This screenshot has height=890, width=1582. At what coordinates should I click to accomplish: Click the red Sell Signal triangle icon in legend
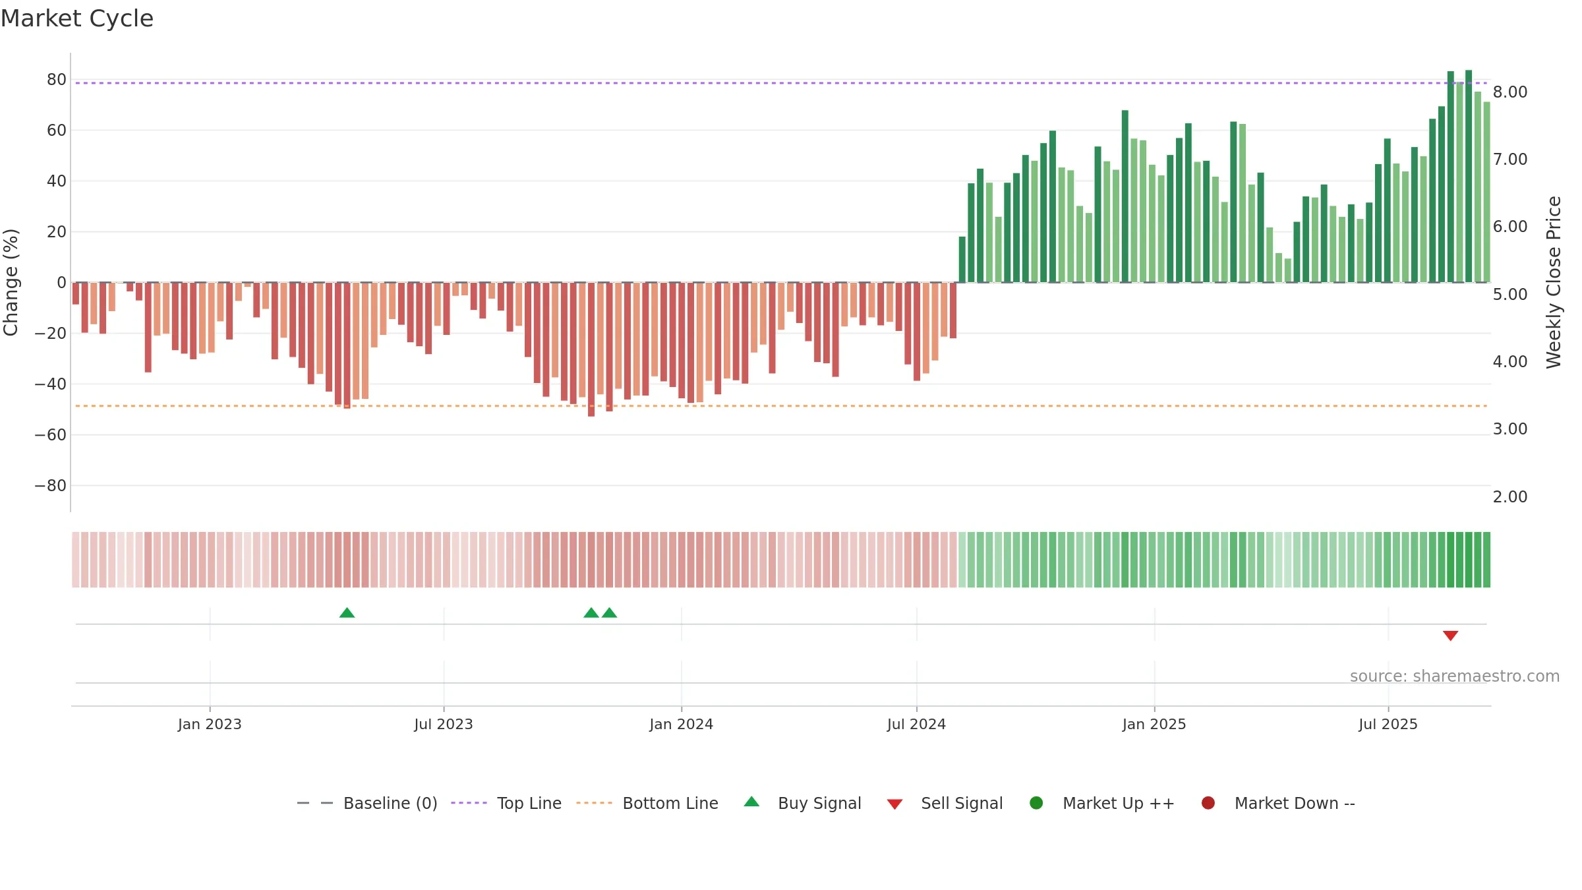pyautogui.click(x=894, y=804)
